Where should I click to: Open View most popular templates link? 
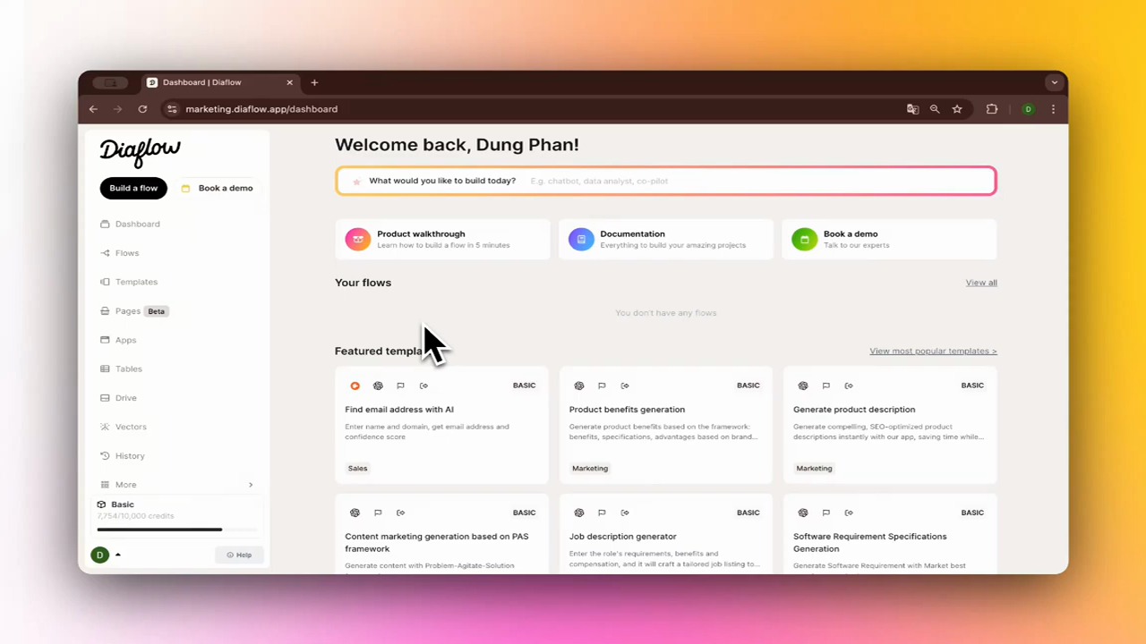click(933, 351)
